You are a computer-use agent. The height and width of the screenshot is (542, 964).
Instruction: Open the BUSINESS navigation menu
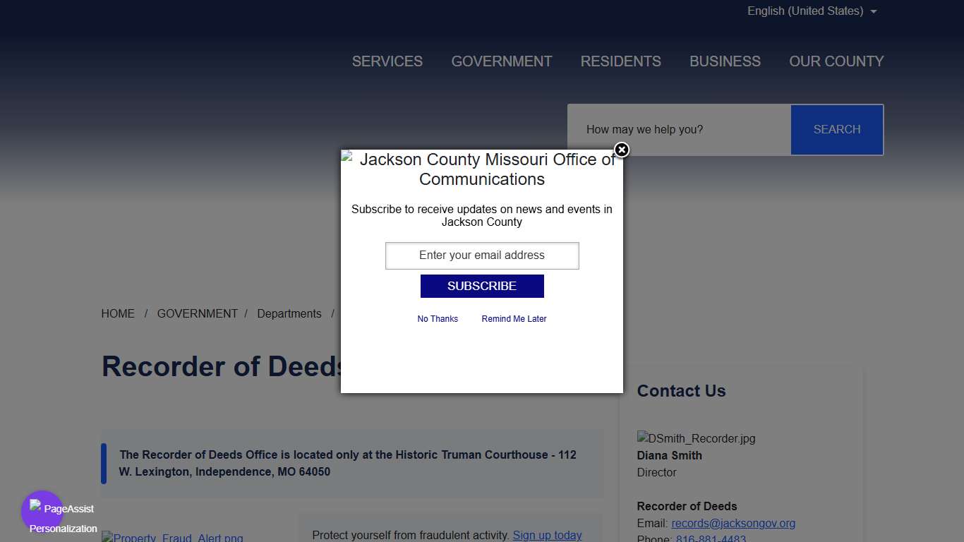(x=725, y=61)
